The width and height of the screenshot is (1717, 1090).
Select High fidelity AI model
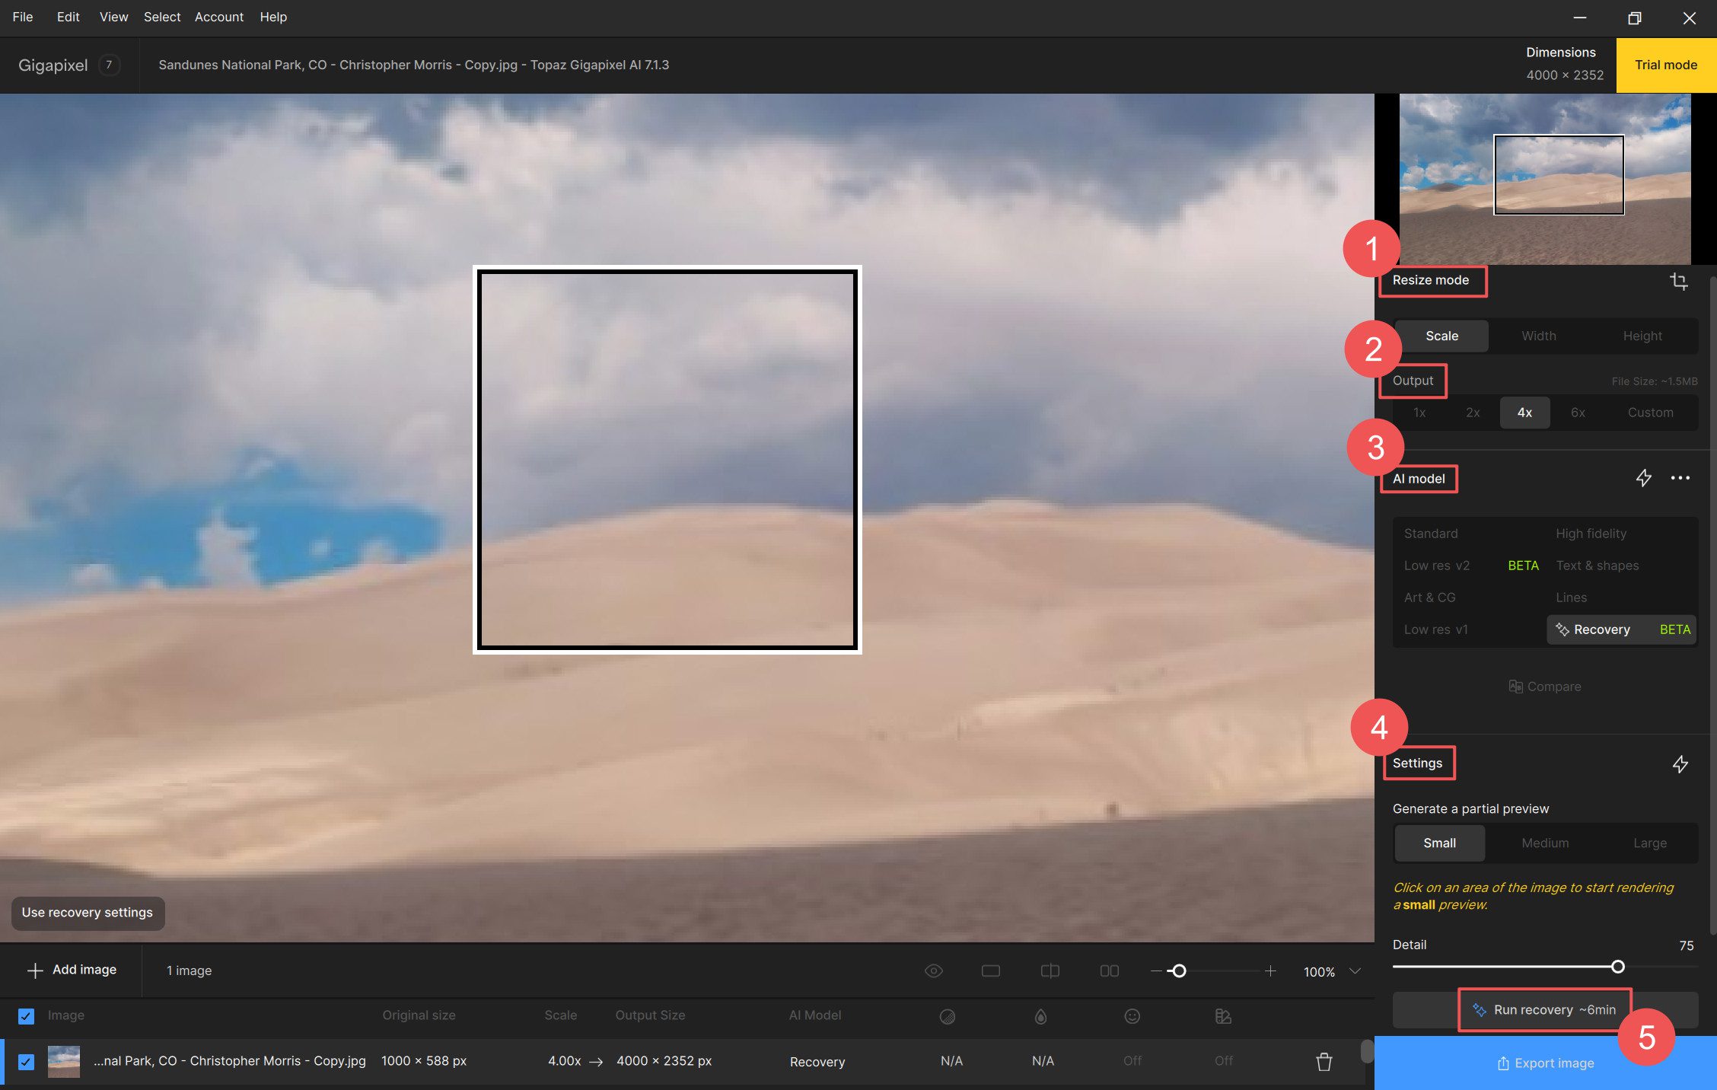point(1592,532)
